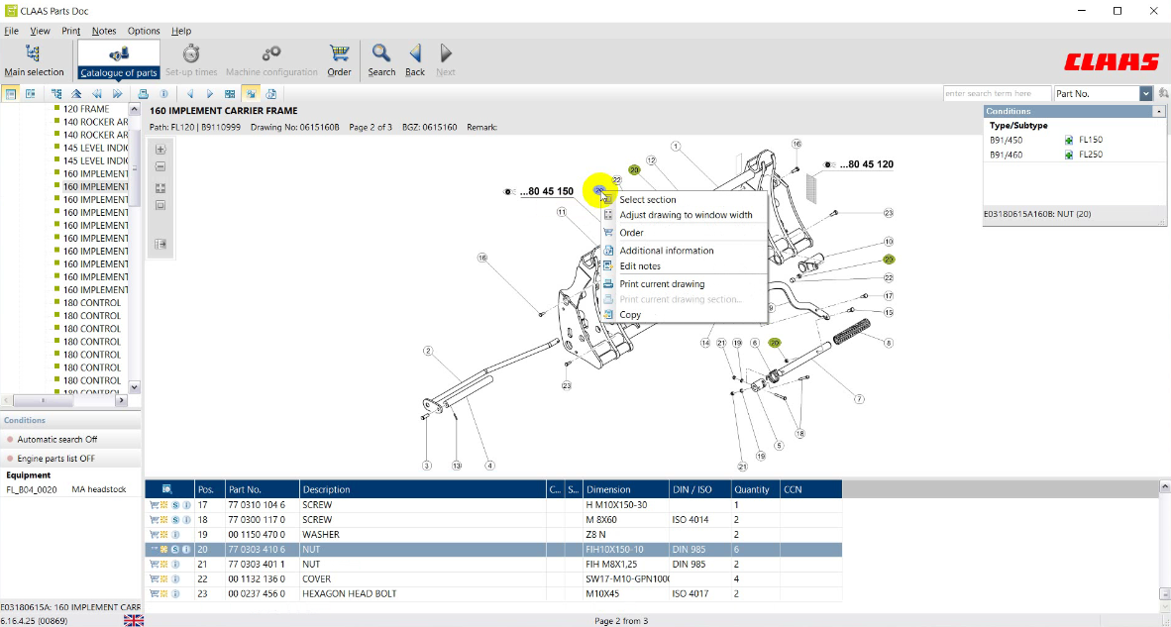The image size is (1171, 627).
Task: Click the table filter icon in the parts list header
Action: click(167, 489)
